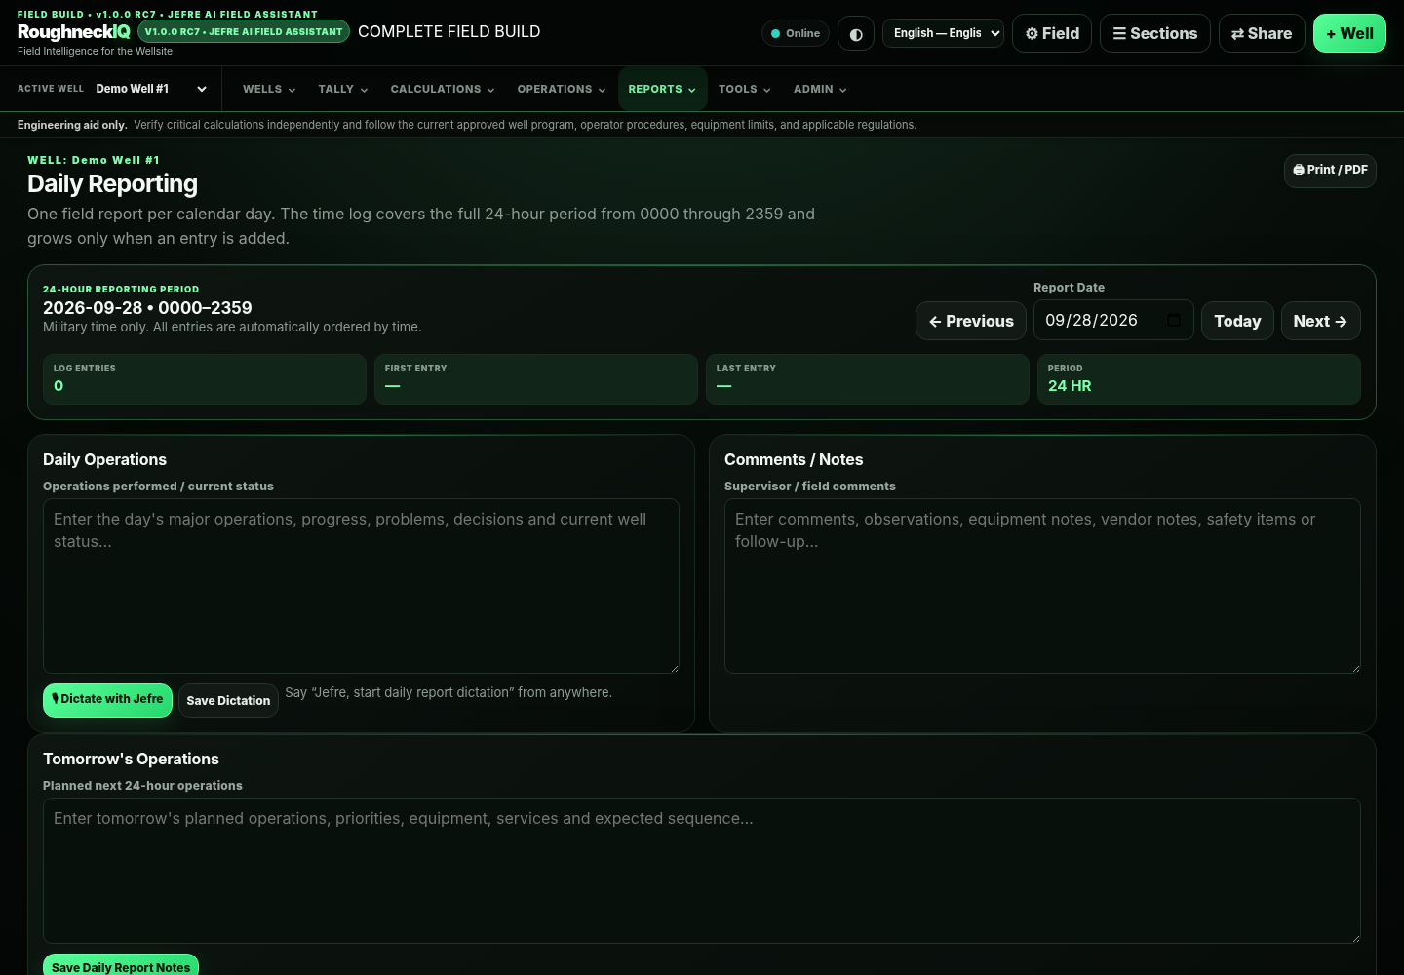Toggle the dark/light theme contrast icon
Image resolution: width=1404 pixels, height=975 pixels.
point(856,33)
